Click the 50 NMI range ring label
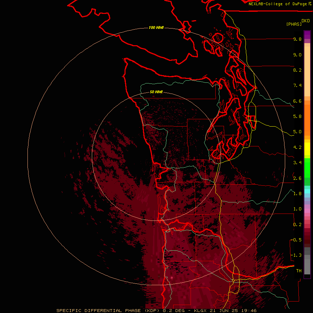Screen dimensions: 313x313 (x=156, y=92)
